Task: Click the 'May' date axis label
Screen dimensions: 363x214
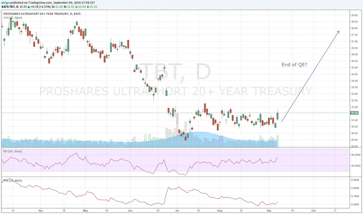Action: [x=85, y=211]
